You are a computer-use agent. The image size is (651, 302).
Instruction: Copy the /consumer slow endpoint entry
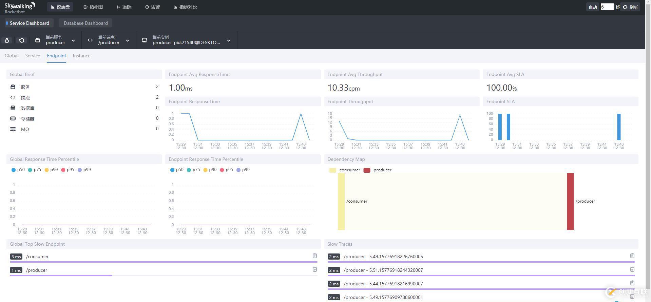point(314,256)
